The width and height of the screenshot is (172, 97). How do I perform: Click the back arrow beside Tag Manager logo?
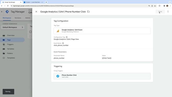[2, 12]
